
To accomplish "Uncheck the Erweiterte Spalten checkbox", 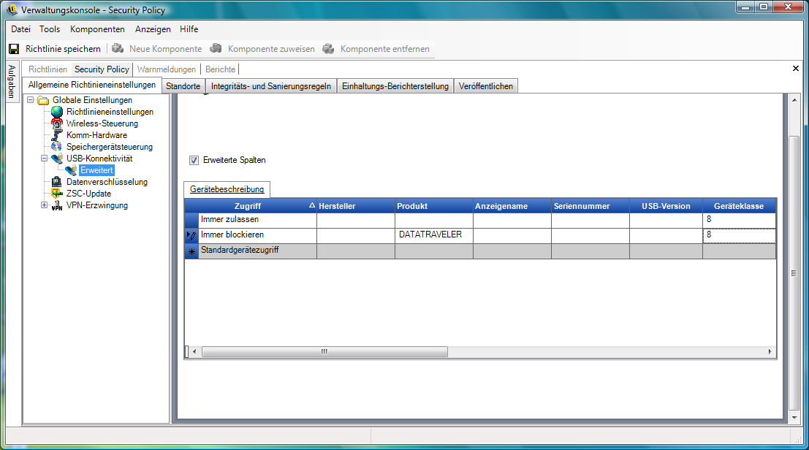I will (194, 160).
